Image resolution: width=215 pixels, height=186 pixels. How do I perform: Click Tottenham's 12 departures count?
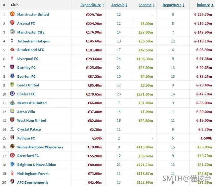pos(173,41)
